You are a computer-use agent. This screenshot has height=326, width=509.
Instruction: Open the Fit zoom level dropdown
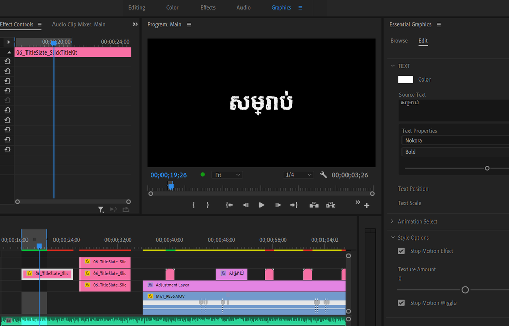point(227,175)
